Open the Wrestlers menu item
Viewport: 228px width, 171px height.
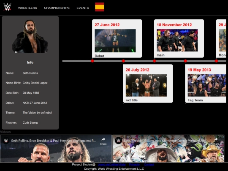point(27,8)
